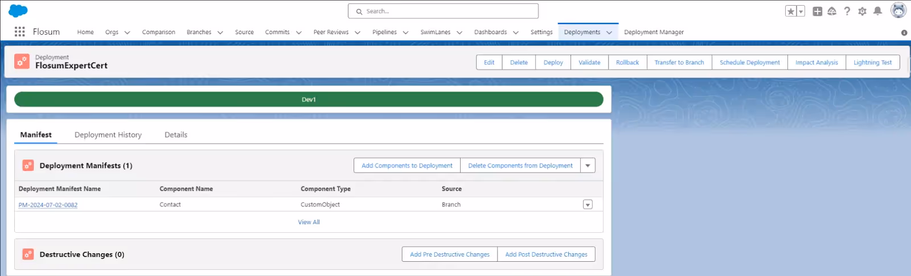Click Delete Components from Deployment
The image size is (911, 276).
(x=520, y=166)
